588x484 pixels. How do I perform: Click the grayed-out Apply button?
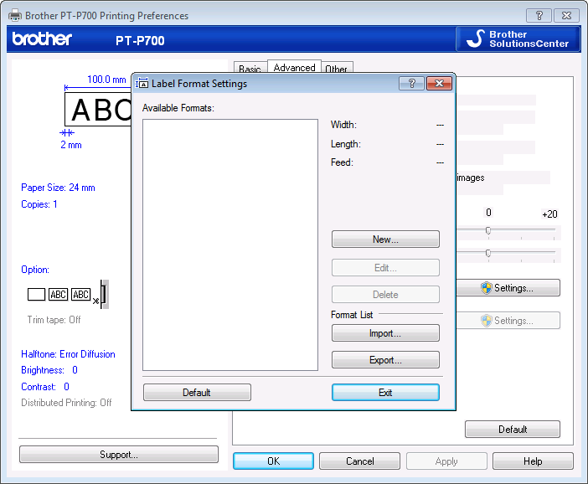(x=446, y=461)
